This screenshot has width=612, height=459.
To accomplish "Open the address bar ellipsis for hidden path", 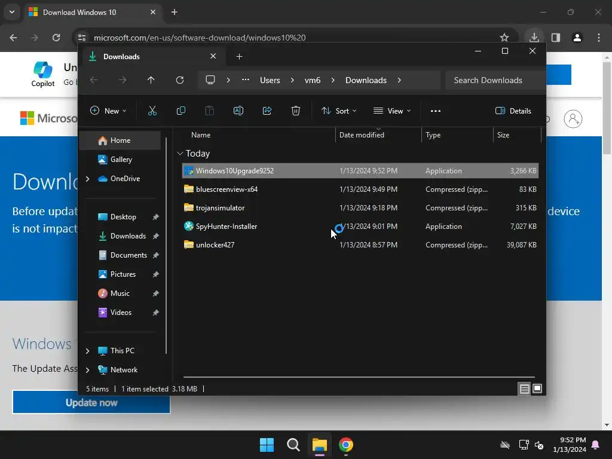I will coord(246,80).
